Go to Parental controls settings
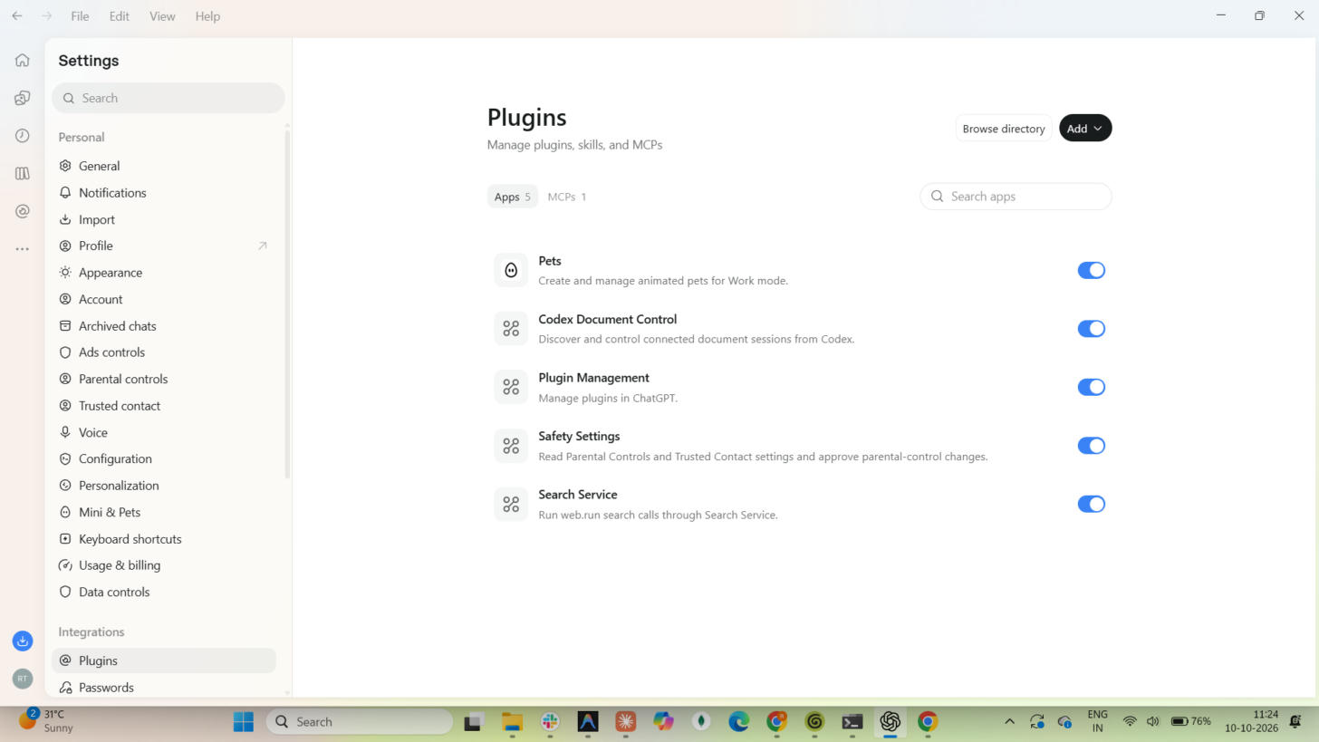Viewport: 1319px width, 742px height. [163, 379]
